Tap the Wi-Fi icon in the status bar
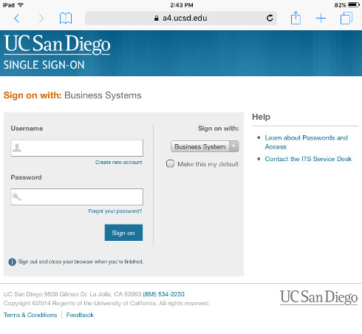The image size is (362, 334). click(21, 4)
